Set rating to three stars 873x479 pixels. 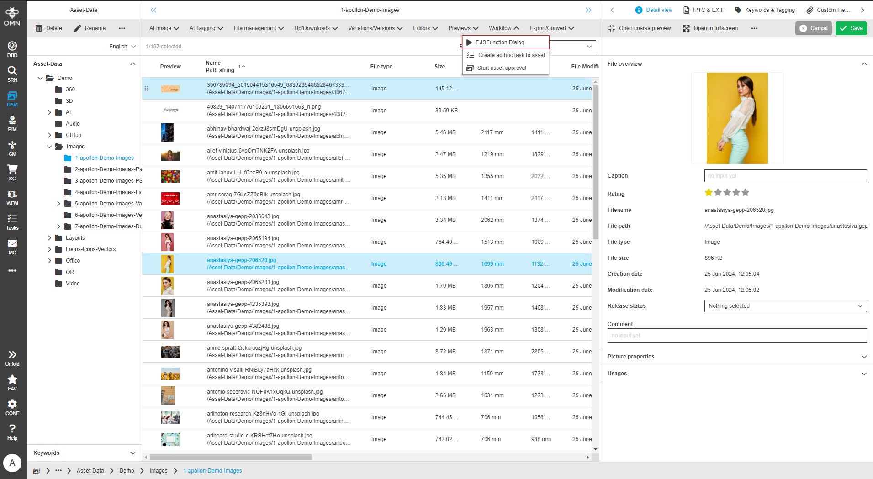727,193
